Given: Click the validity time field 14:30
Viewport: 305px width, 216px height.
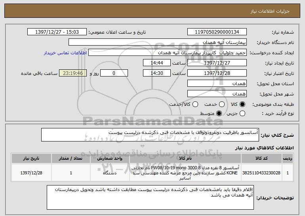Looking at the screenshot, I should click(x=157, y=73).
